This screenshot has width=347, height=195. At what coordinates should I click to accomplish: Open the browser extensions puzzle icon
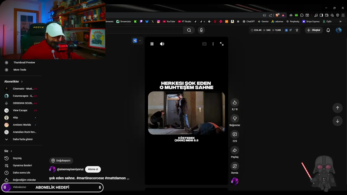click(302, 15)
